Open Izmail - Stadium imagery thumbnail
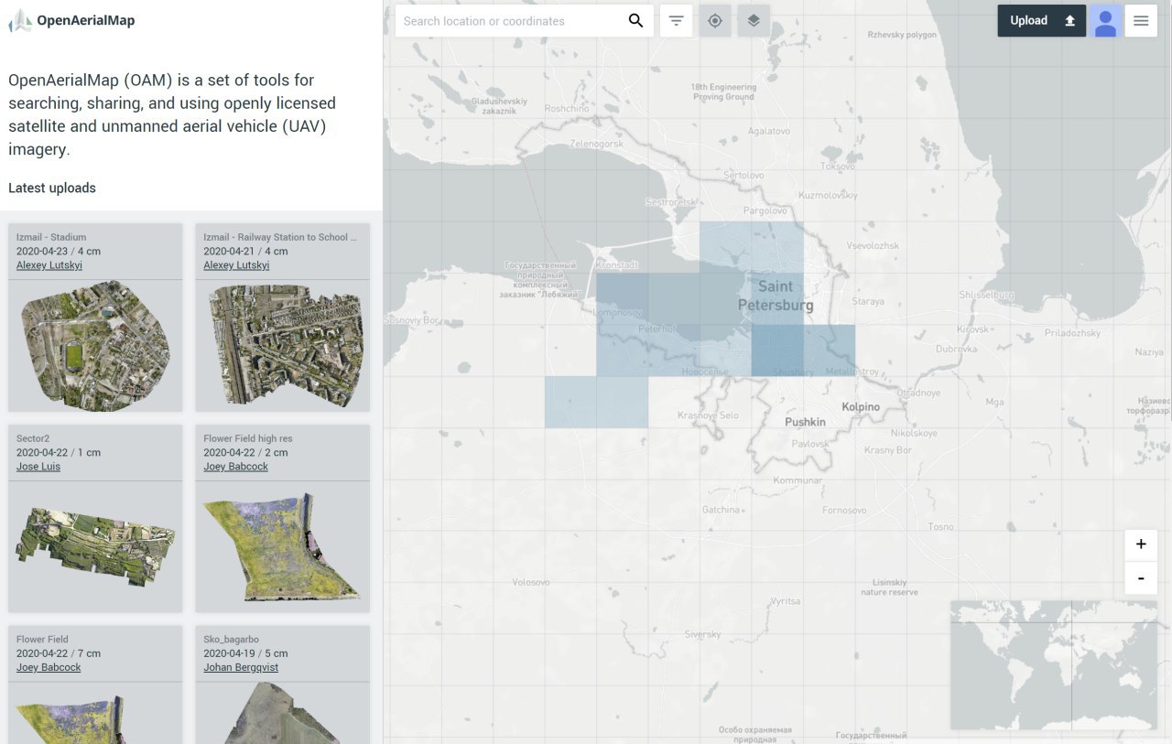The height and width of the screenshot is (744, 1172). click(x=95, y=346)
